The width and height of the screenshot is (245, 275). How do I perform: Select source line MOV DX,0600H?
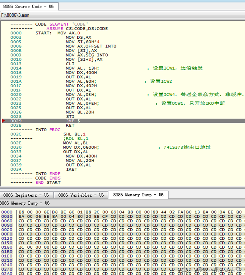[x=81, y=147]
